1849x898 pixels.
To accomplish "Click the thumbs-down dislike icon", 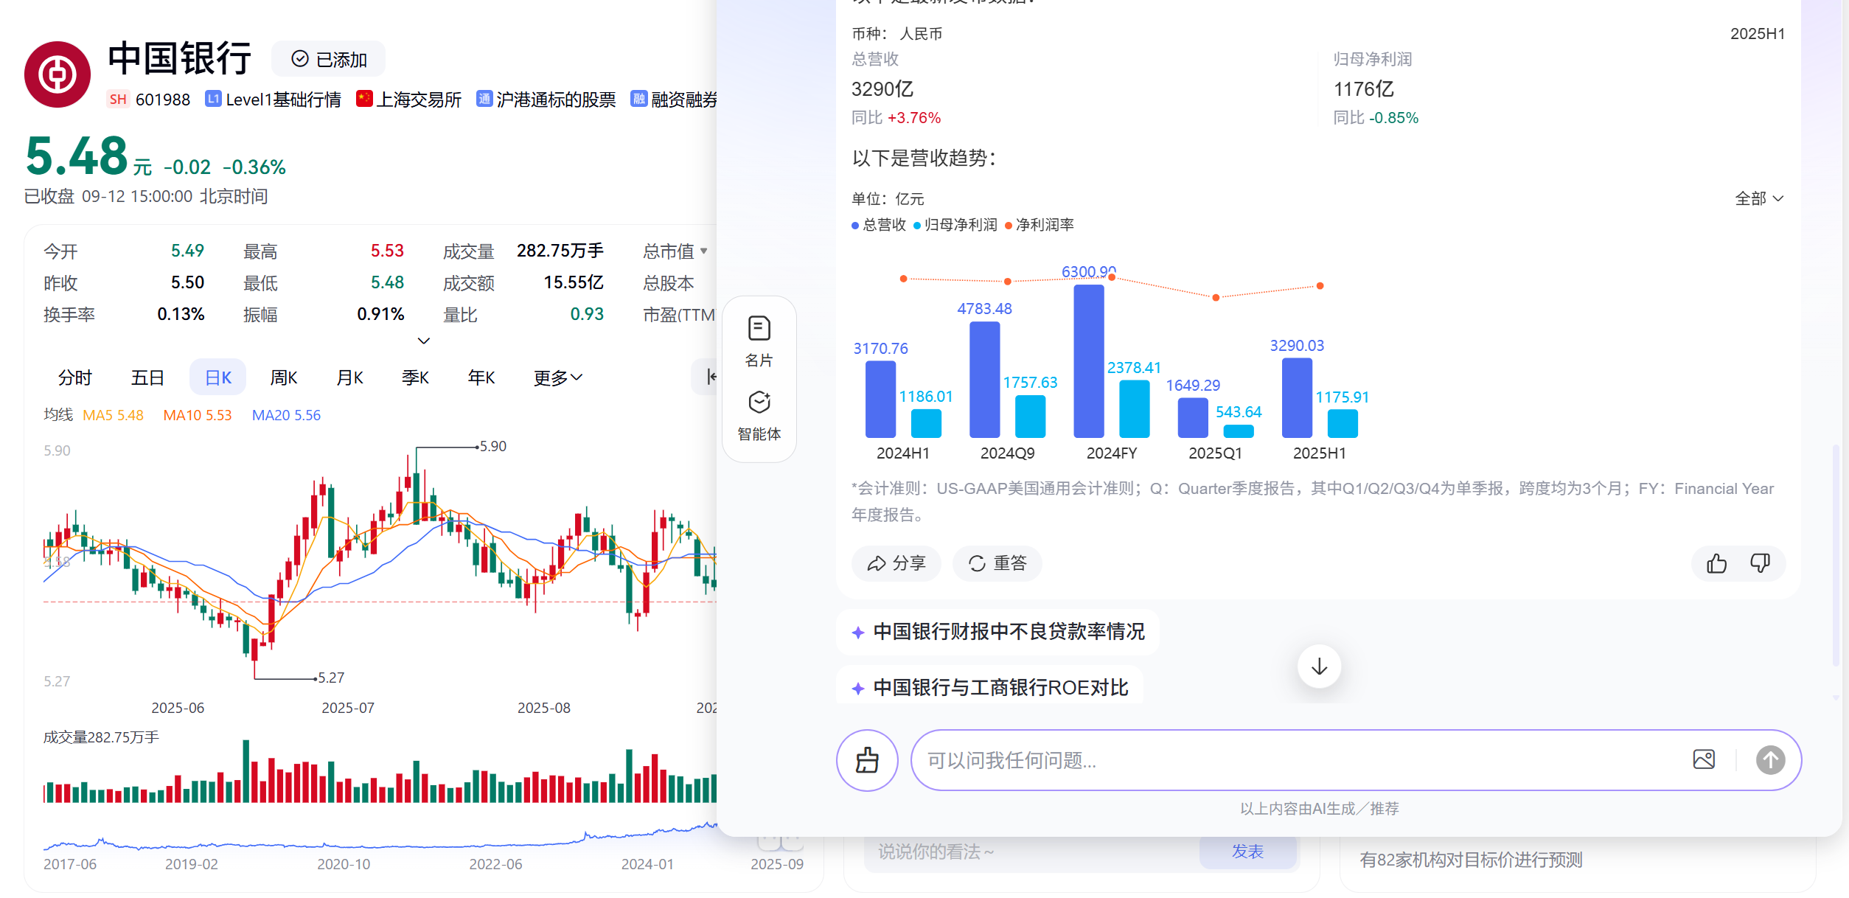I will tap(1760, 563).
